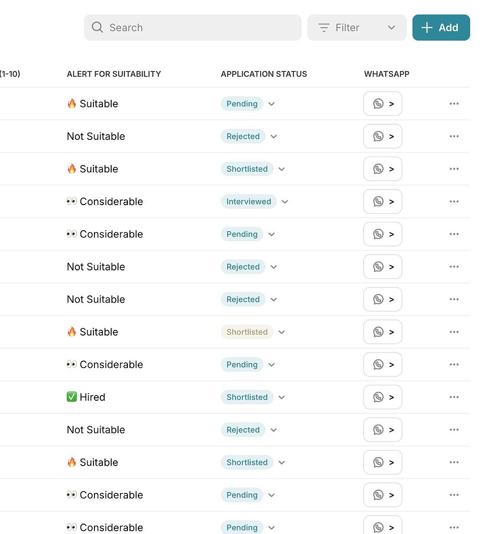Viewport: 485px width, 534px height.
Task: Click the WhatsApp icon on the Hired candidate's row
Action: [x=378, y=397]
